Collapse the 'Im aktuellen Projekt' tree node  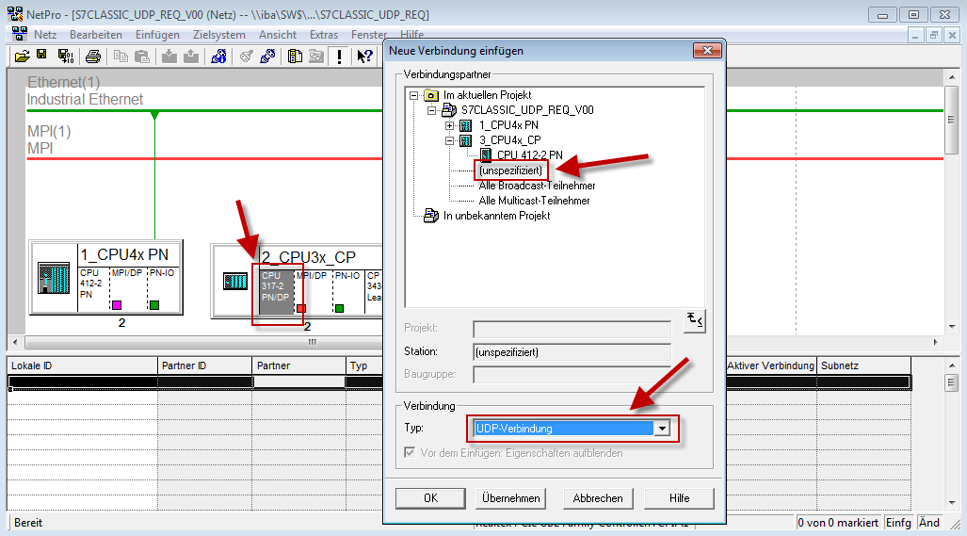click(x=413, y=95)
